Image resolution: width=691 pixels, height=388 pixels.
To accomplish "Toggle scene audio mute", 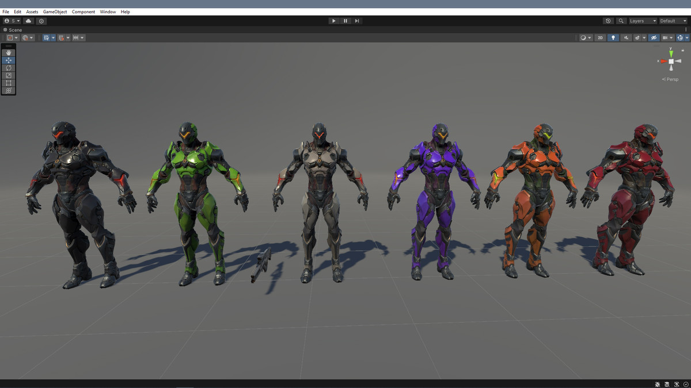I will pos(627,37).
